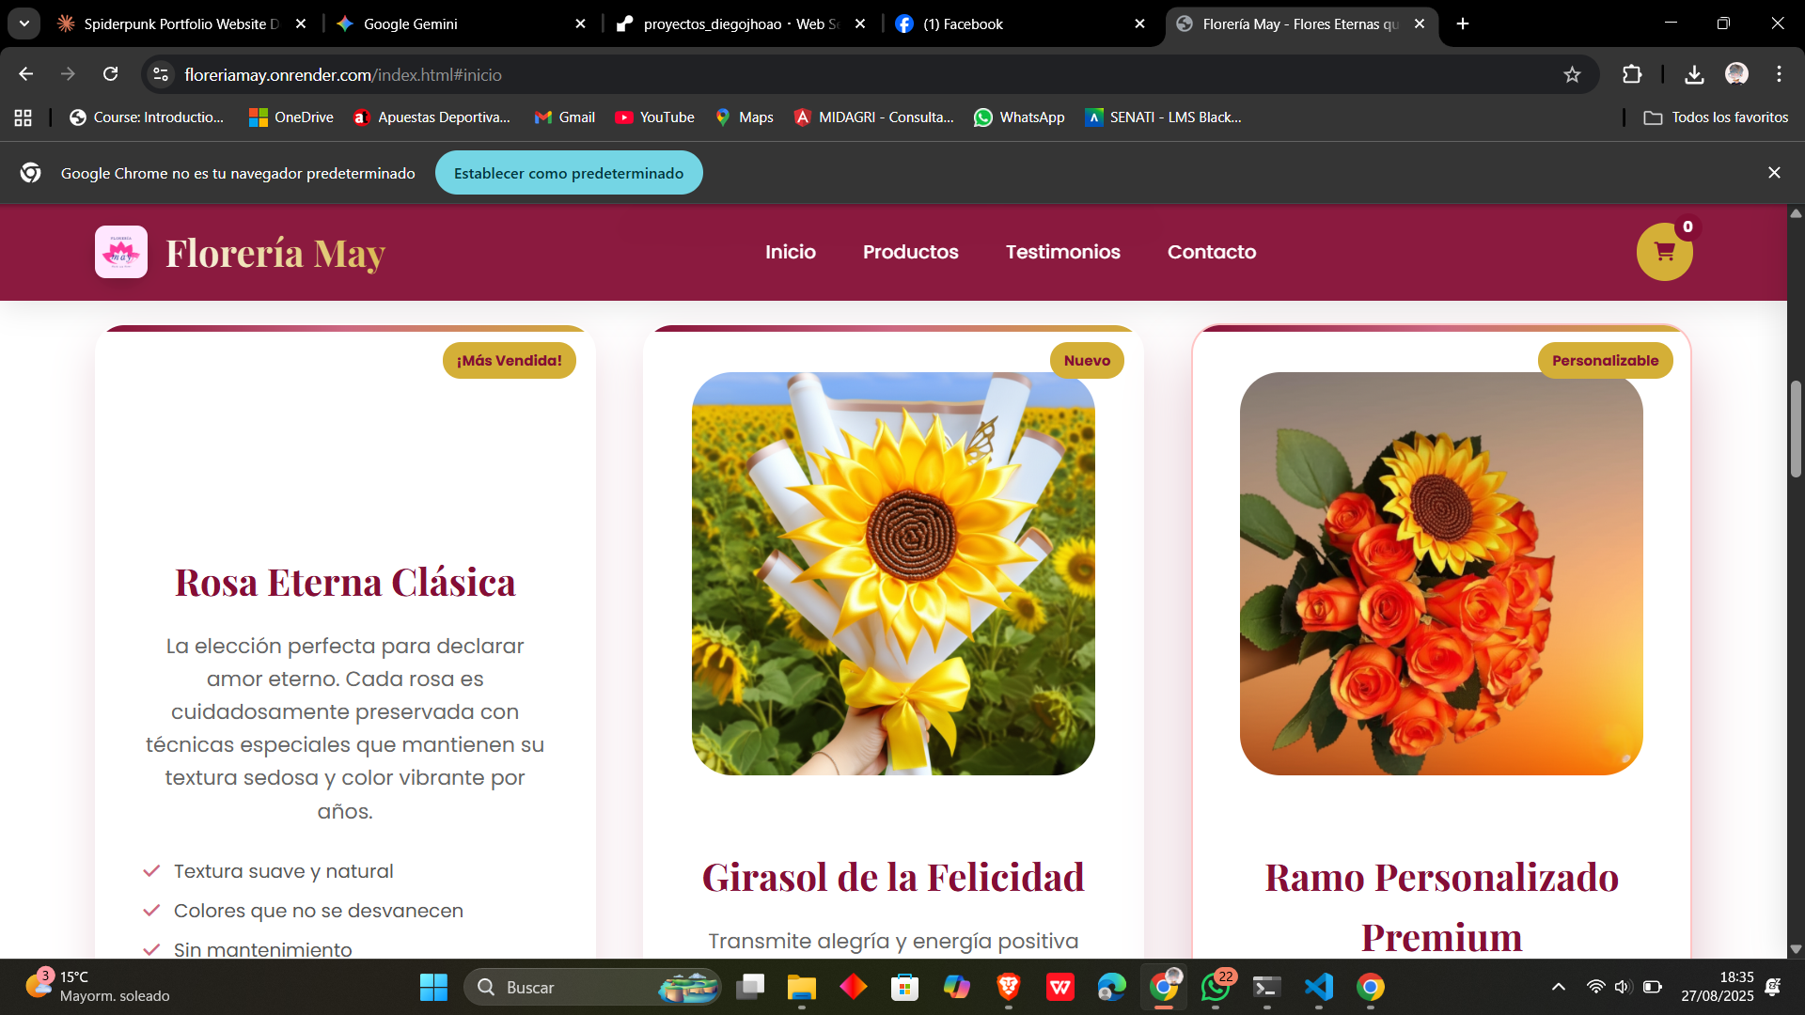Open Chrome extensions puzzle icon
The image size is (1805, 1015).
(1632, 74)
